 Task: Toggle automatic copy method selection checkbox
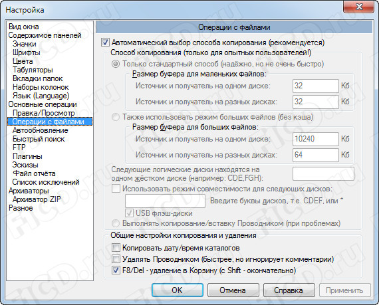(x=105, y=43)
